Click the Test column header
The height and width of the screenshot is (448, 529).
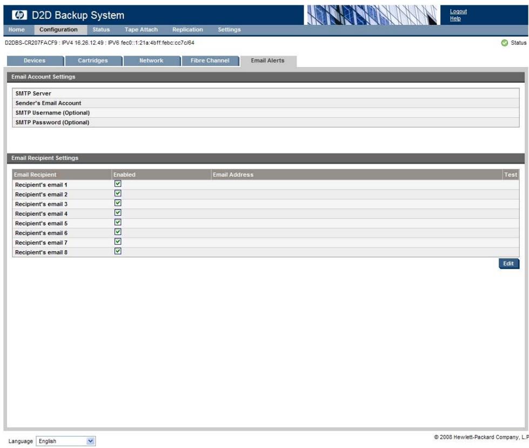[511, 175]
